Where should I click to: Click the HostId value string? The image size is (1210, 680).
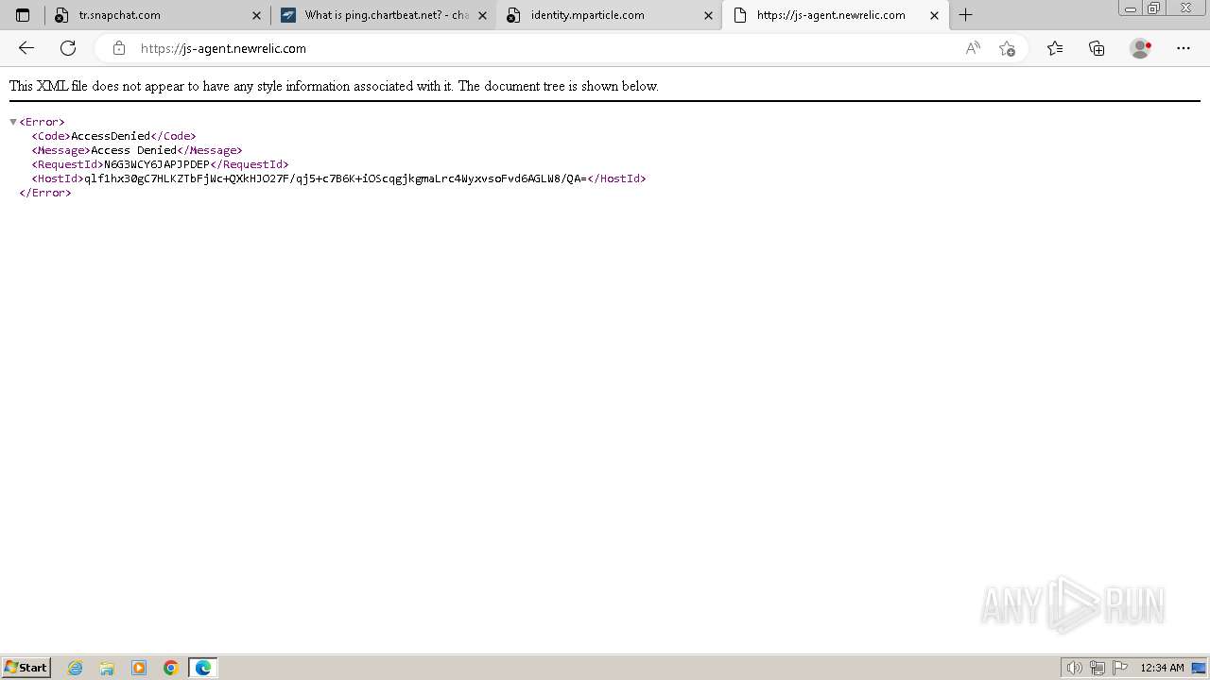(336, 178)
